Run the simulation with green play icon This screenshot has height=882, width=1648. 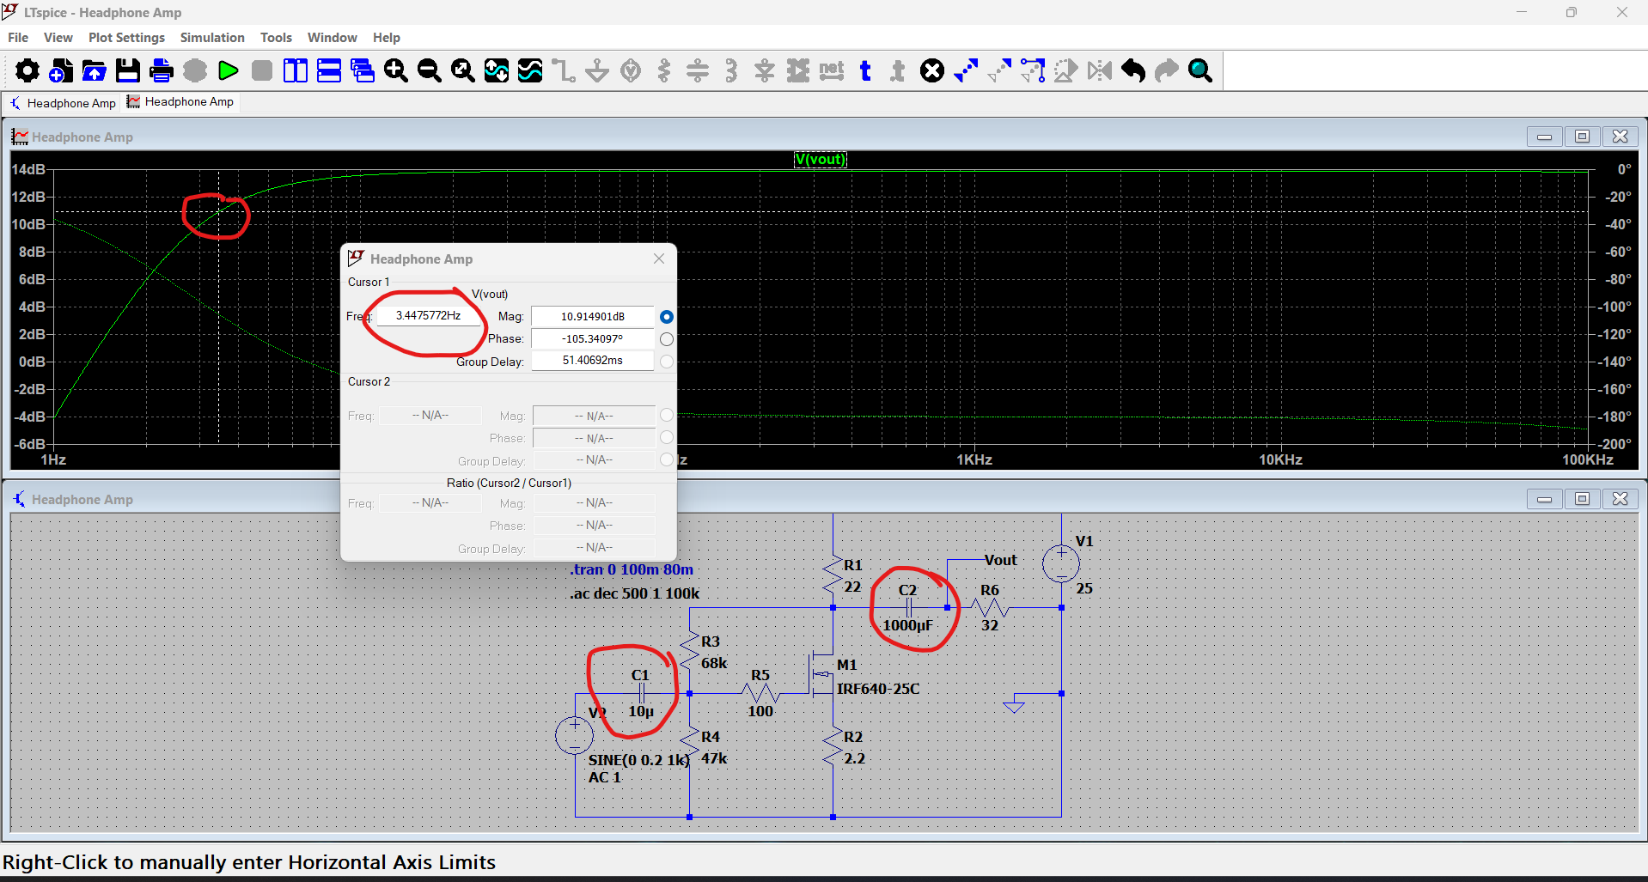pos(229,70)
